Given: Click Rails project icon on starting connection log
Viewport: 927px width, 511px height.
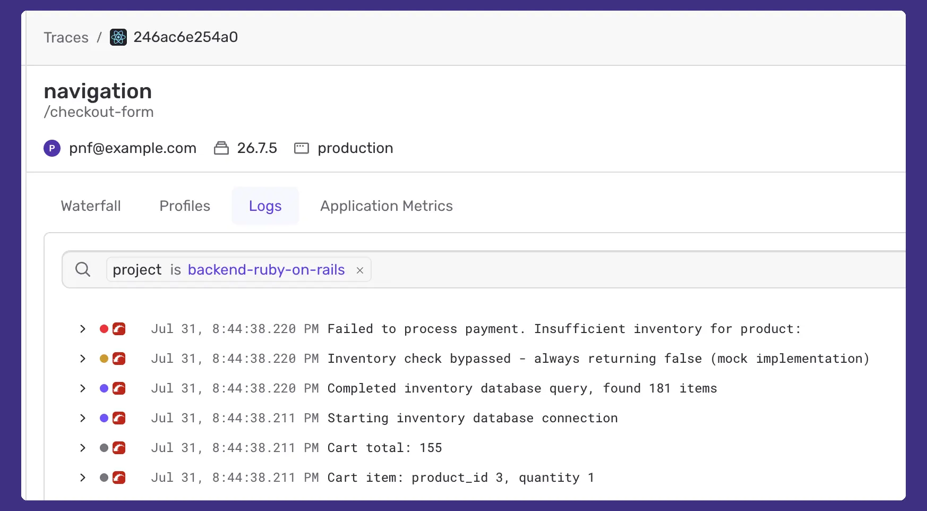Looking at the screenshot, I should point(119,418).
